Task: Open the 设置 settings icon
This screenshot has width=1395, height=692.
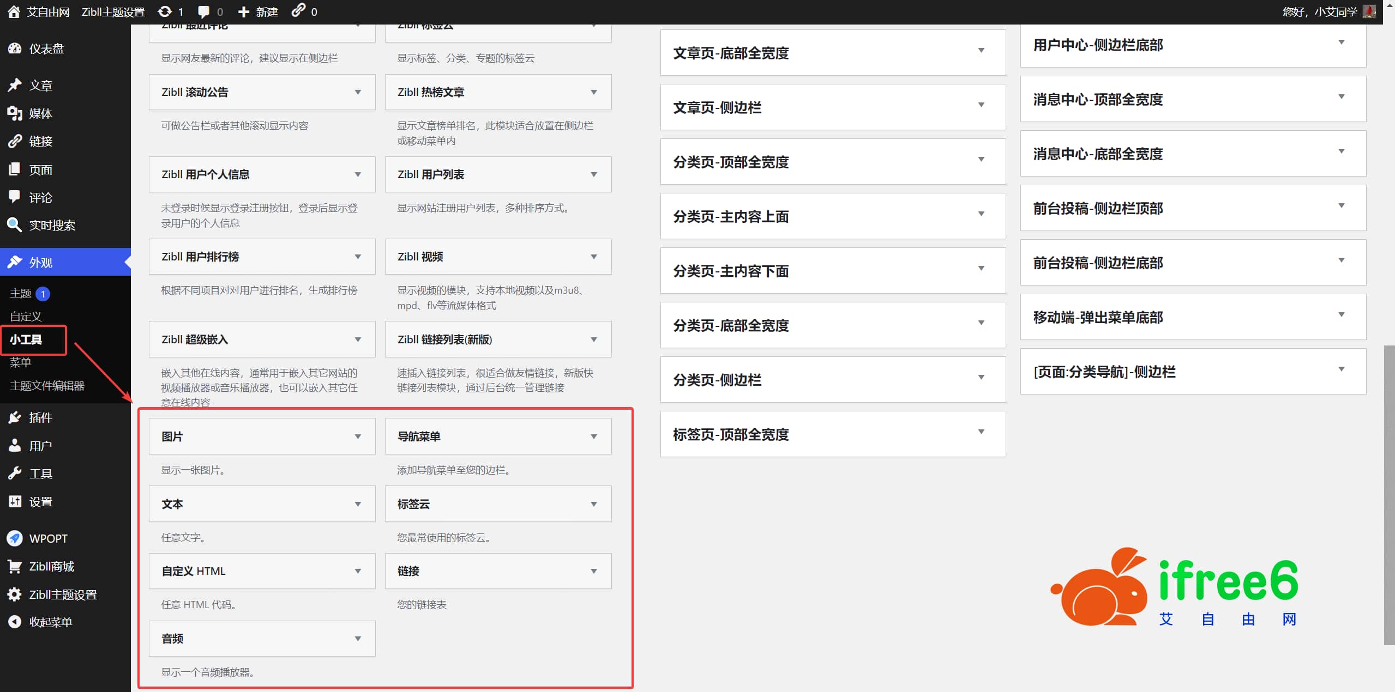Action: coord(15,501)
